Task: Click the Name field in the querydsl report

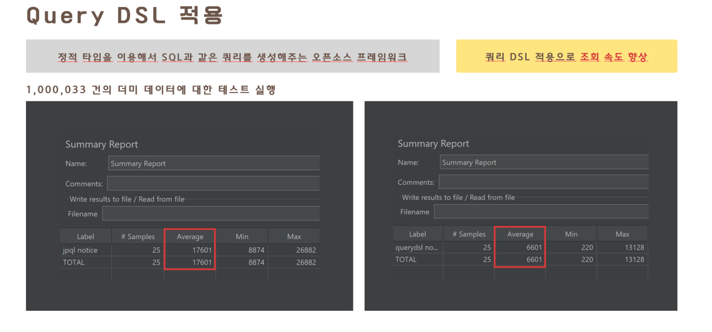Action: [x=545, y=162]
